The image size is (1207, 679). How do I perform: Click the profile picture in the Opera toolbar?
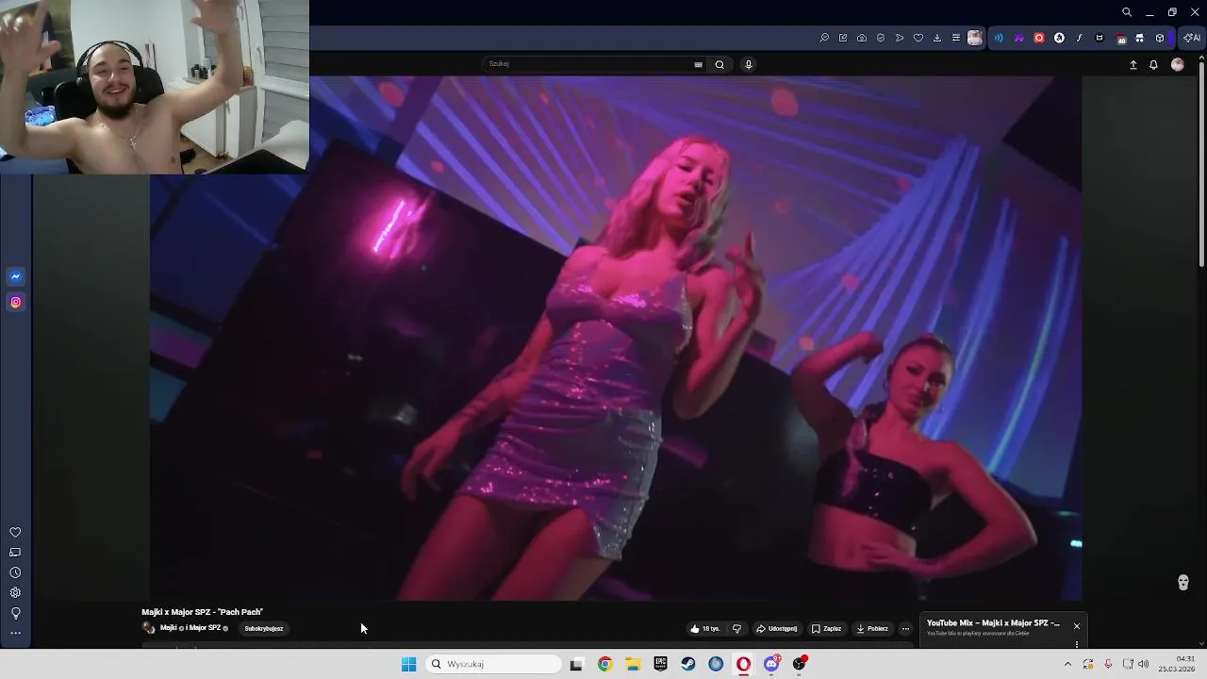975,38
